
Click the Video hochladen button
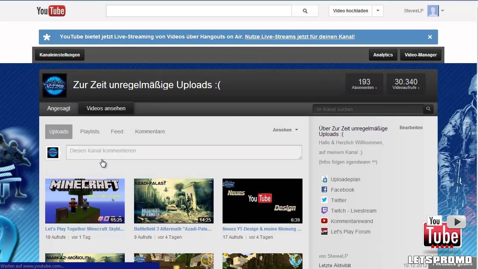(x=351, y=11)
